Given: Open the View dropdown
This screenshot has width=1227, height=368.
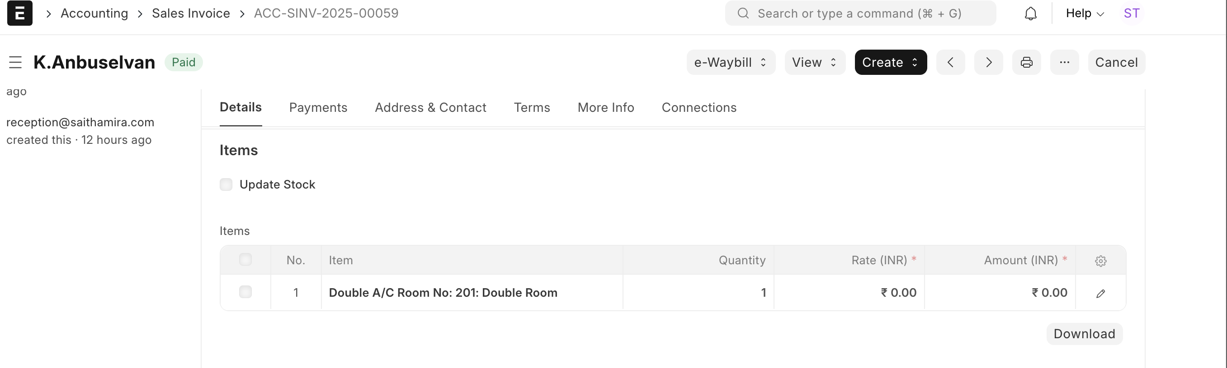Looking at the screenshot, I should point(815,62).
